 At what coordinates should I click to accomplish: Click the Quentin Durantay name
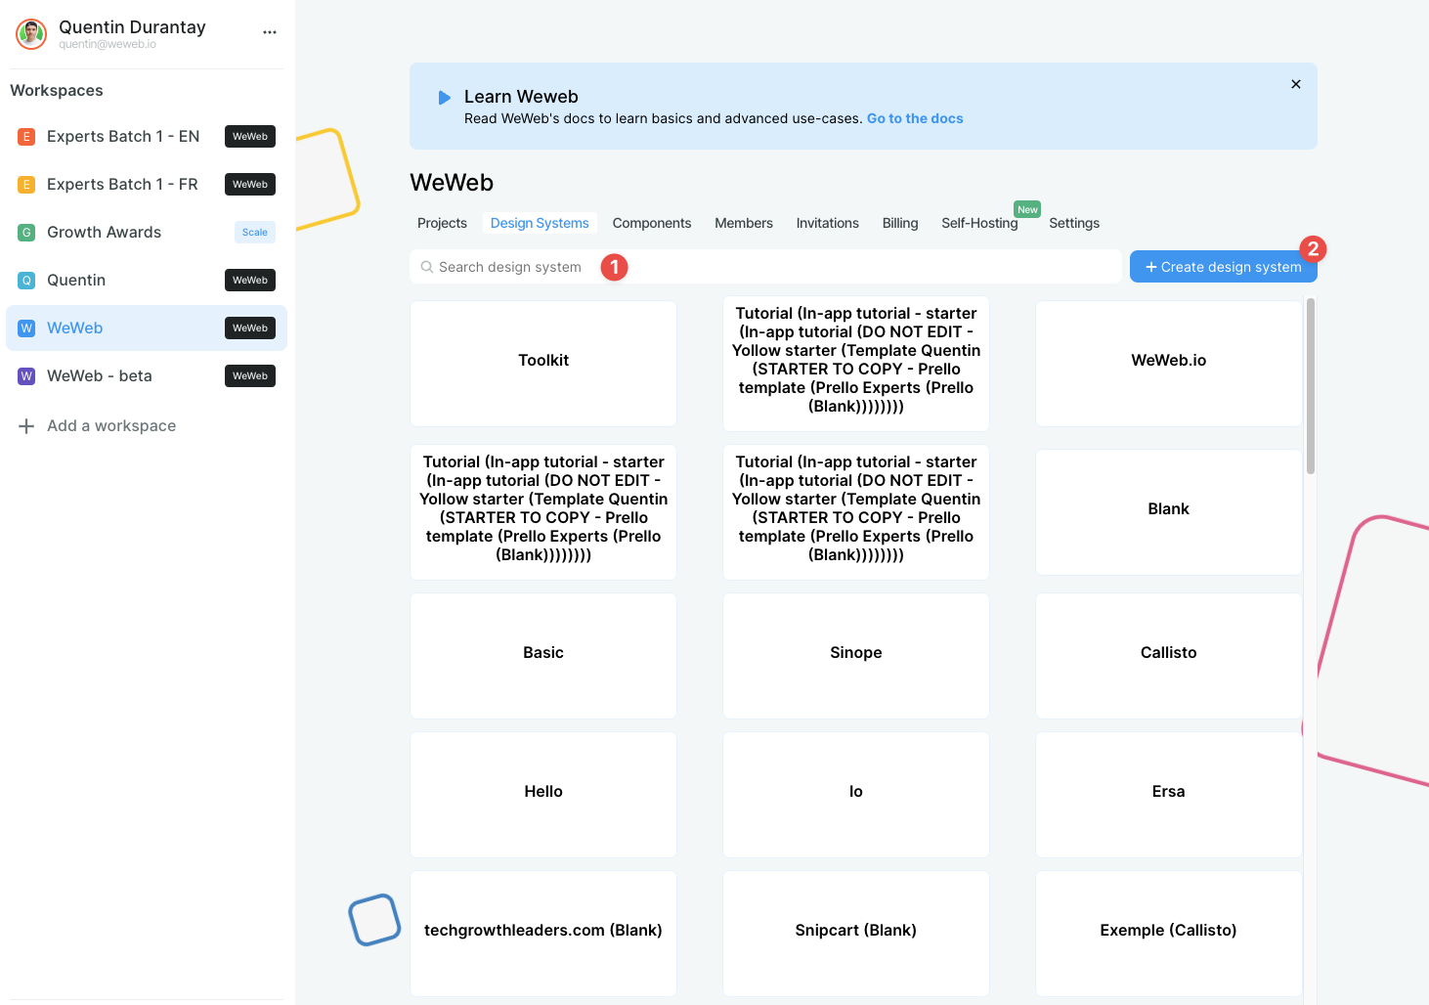tap(132, 27)
